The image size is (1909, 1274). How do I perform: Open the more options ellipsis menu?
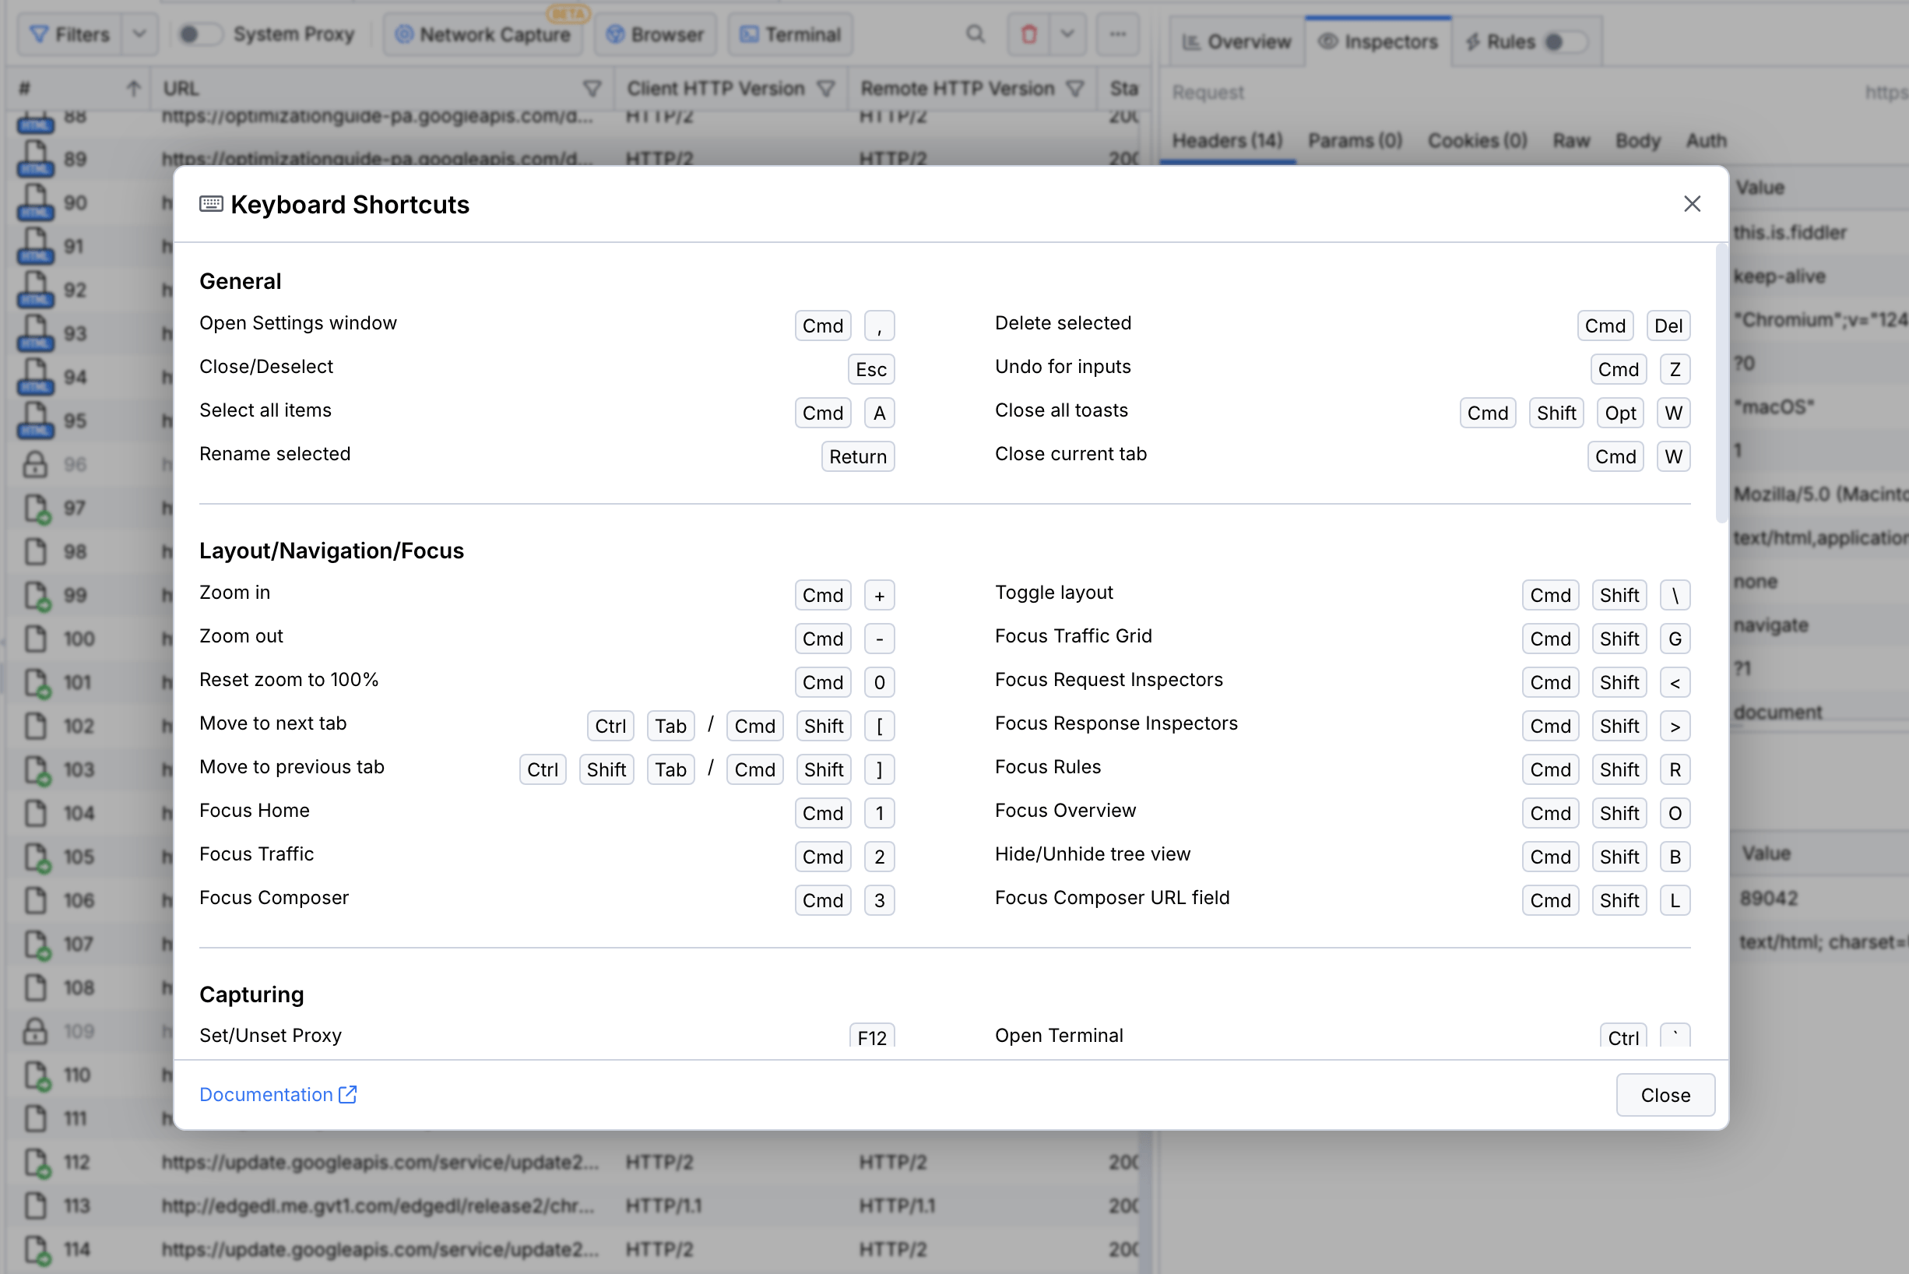(x=1118, y=34)
